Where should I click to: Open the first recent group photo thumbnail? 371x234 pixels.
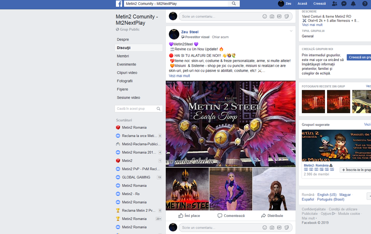tap(313, 101)
